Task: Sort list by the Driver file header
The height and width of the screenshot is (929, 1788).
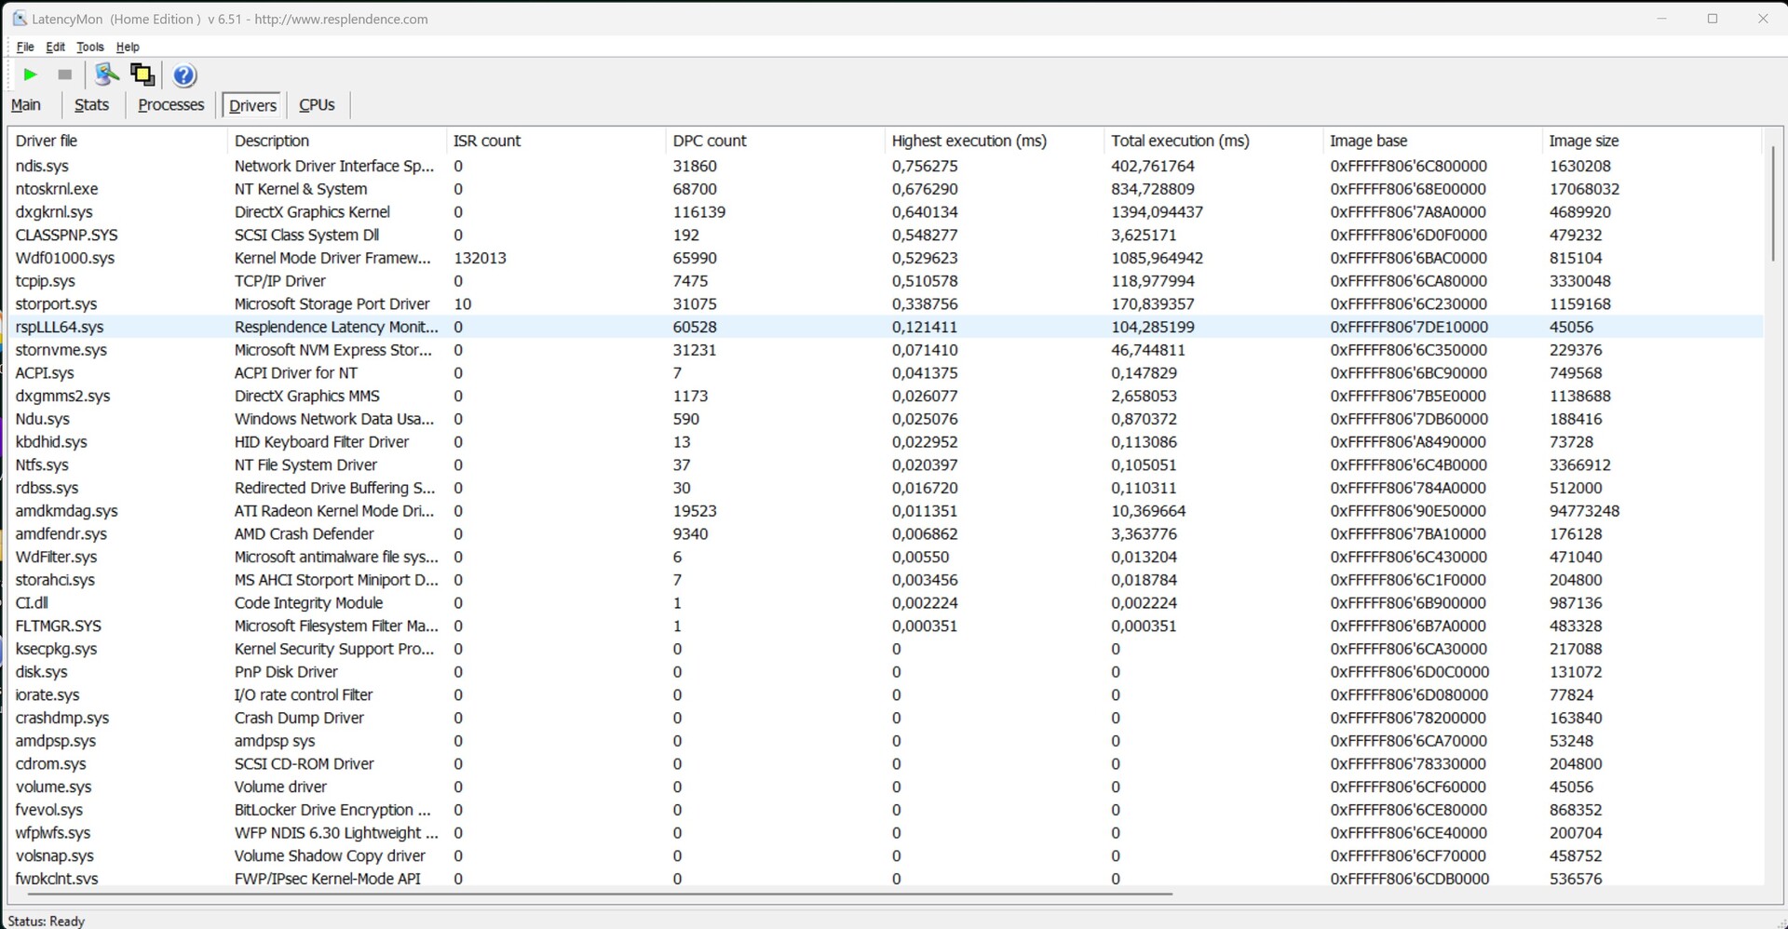Action: [47, 141]
